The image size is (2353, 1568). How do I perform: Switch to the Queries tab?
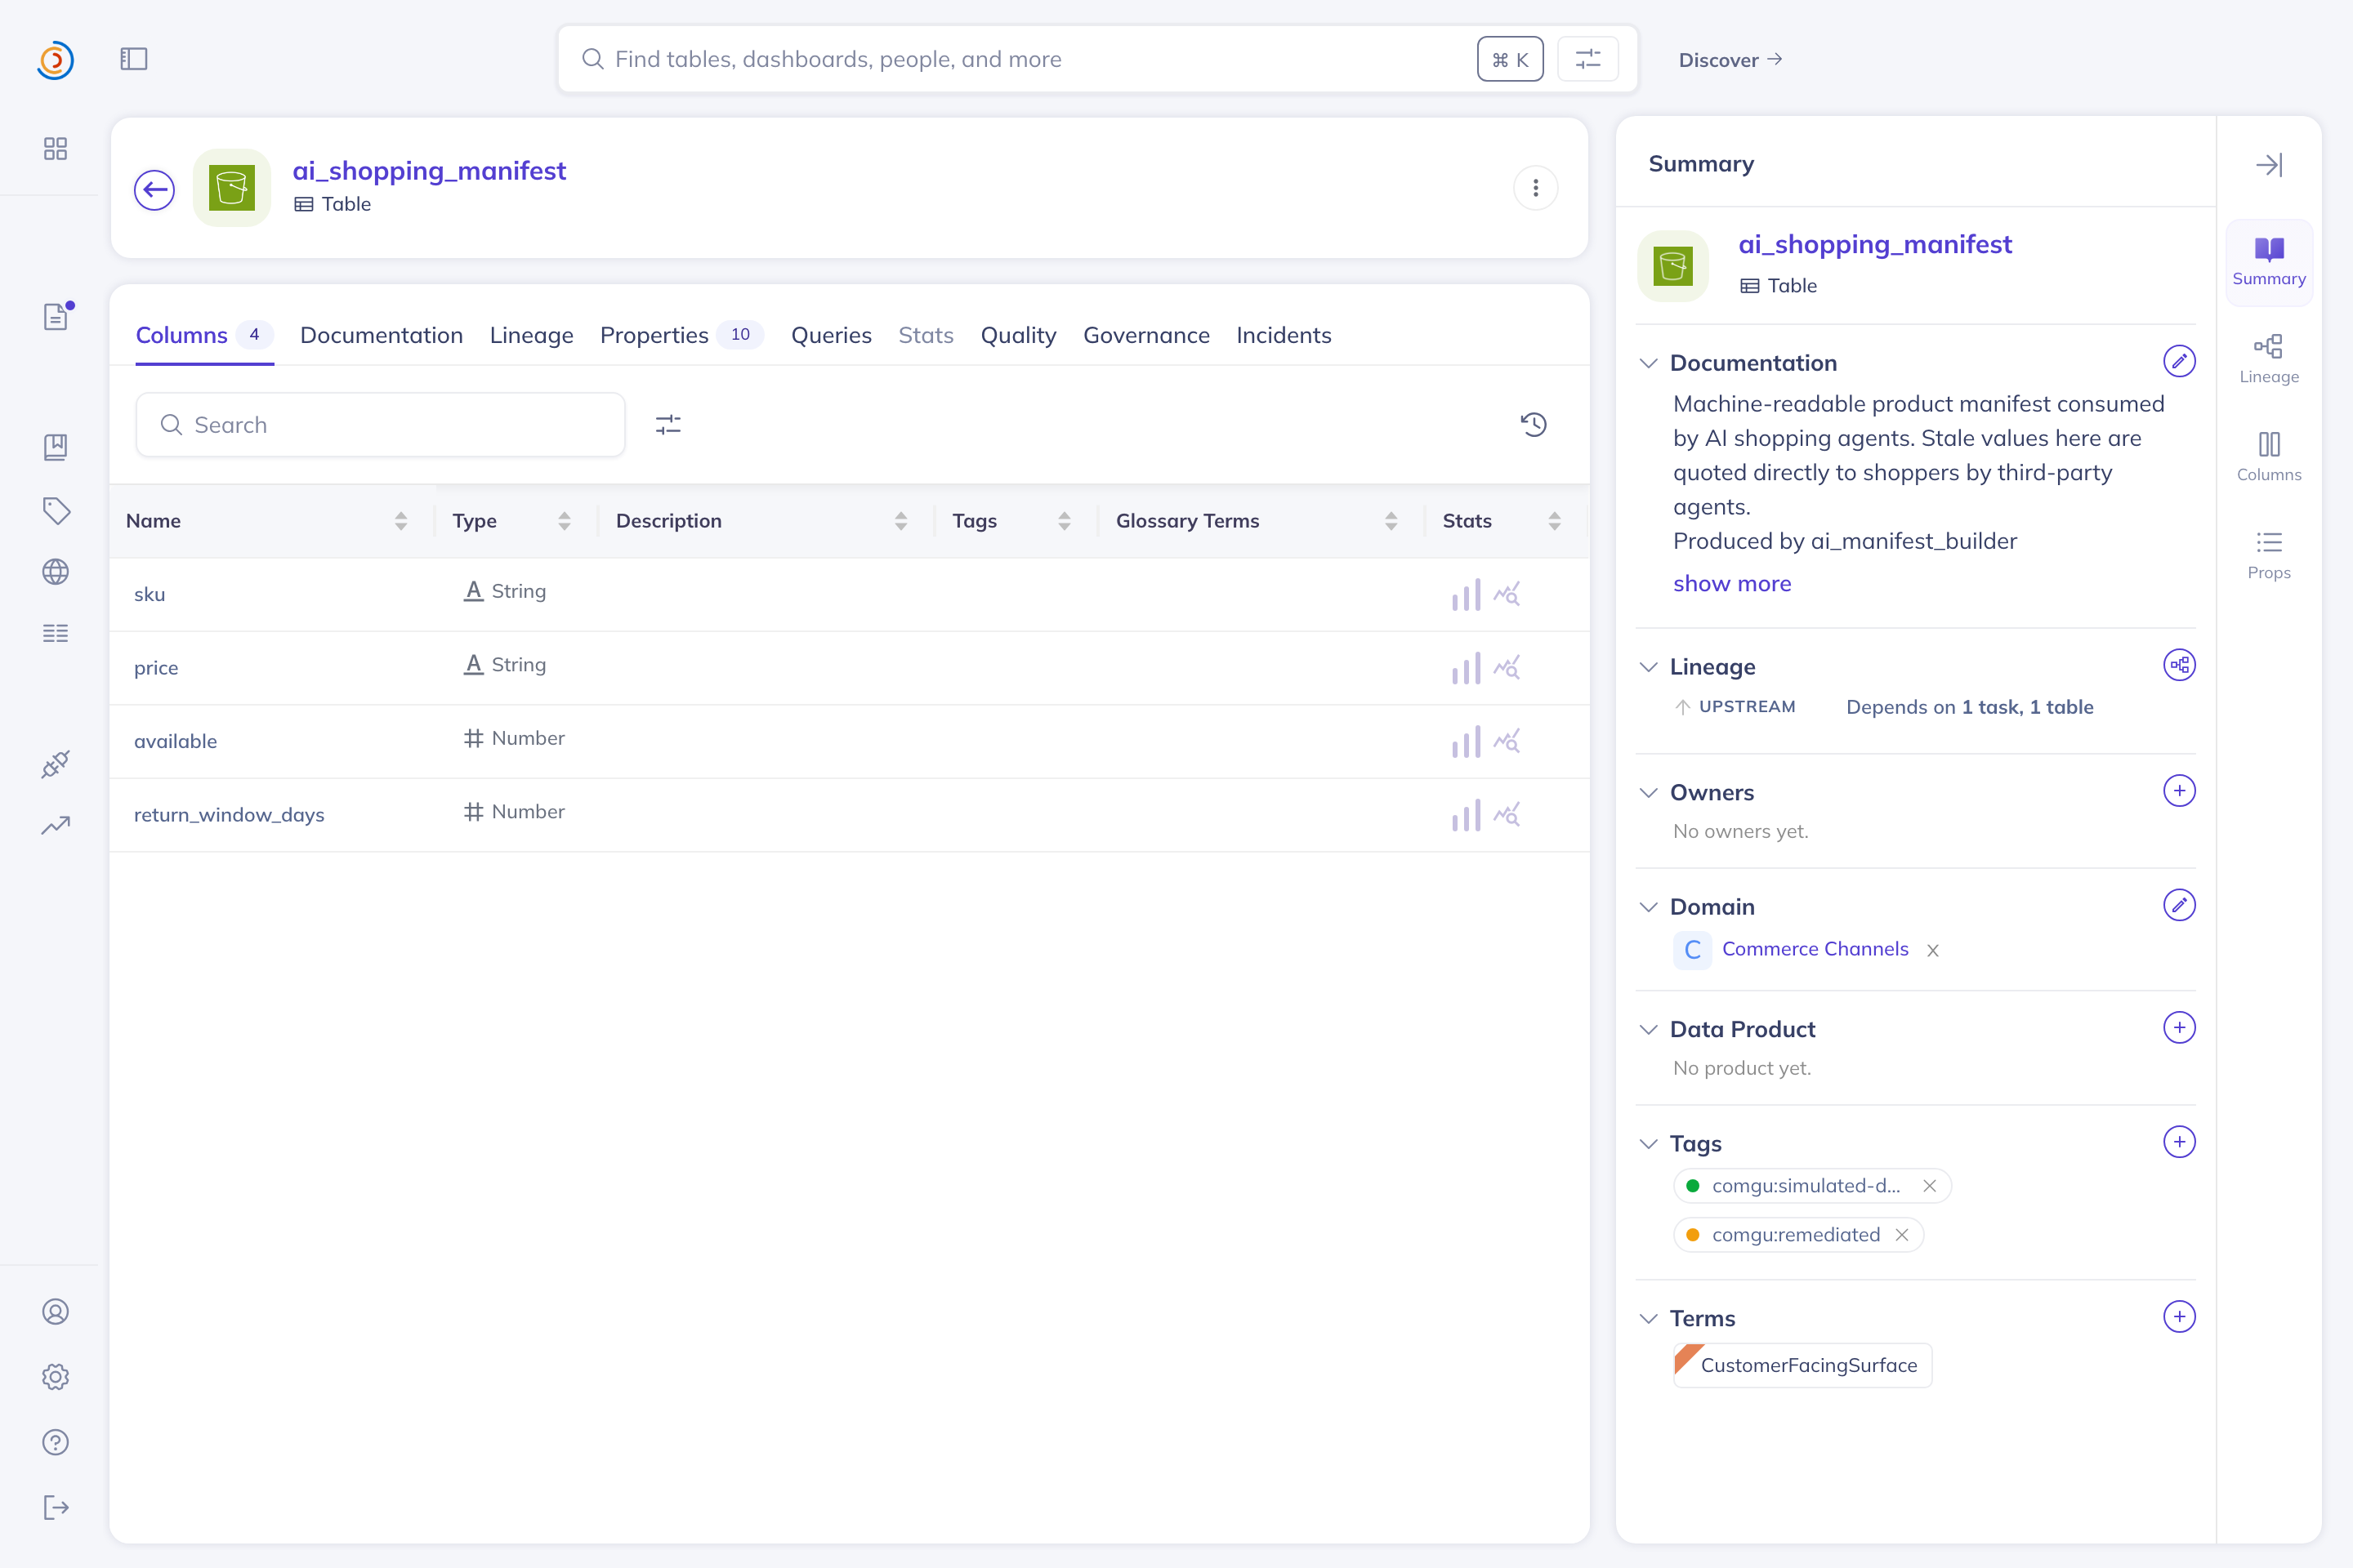tap(832, 335)
